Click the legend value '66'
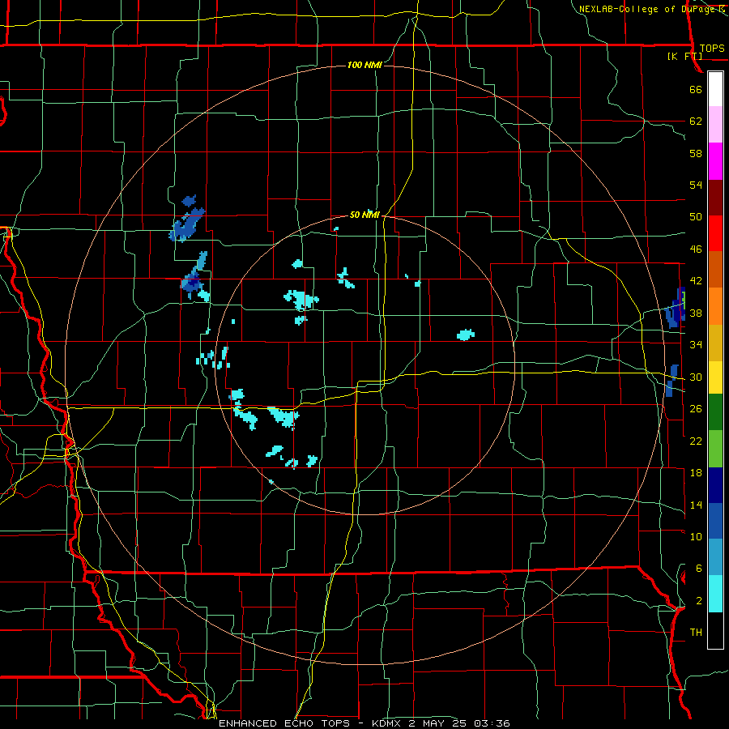 click(696, 89)
